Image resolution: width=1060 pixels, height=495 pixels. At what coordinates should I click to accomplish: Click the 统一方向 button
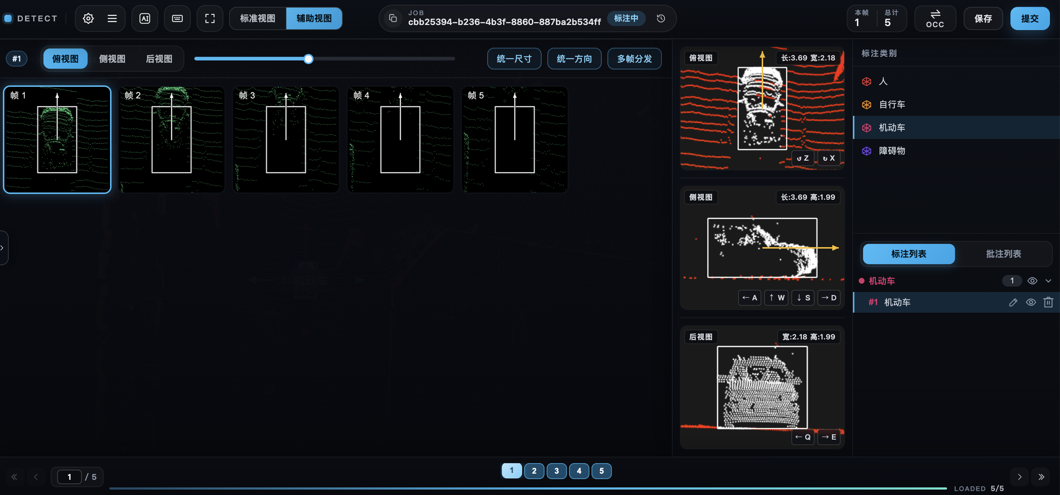click(574, 59)
